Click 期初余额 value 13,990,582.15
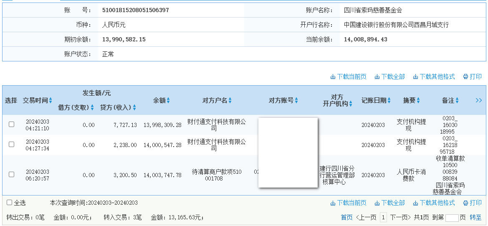488x226 pixels. [124, 40]
